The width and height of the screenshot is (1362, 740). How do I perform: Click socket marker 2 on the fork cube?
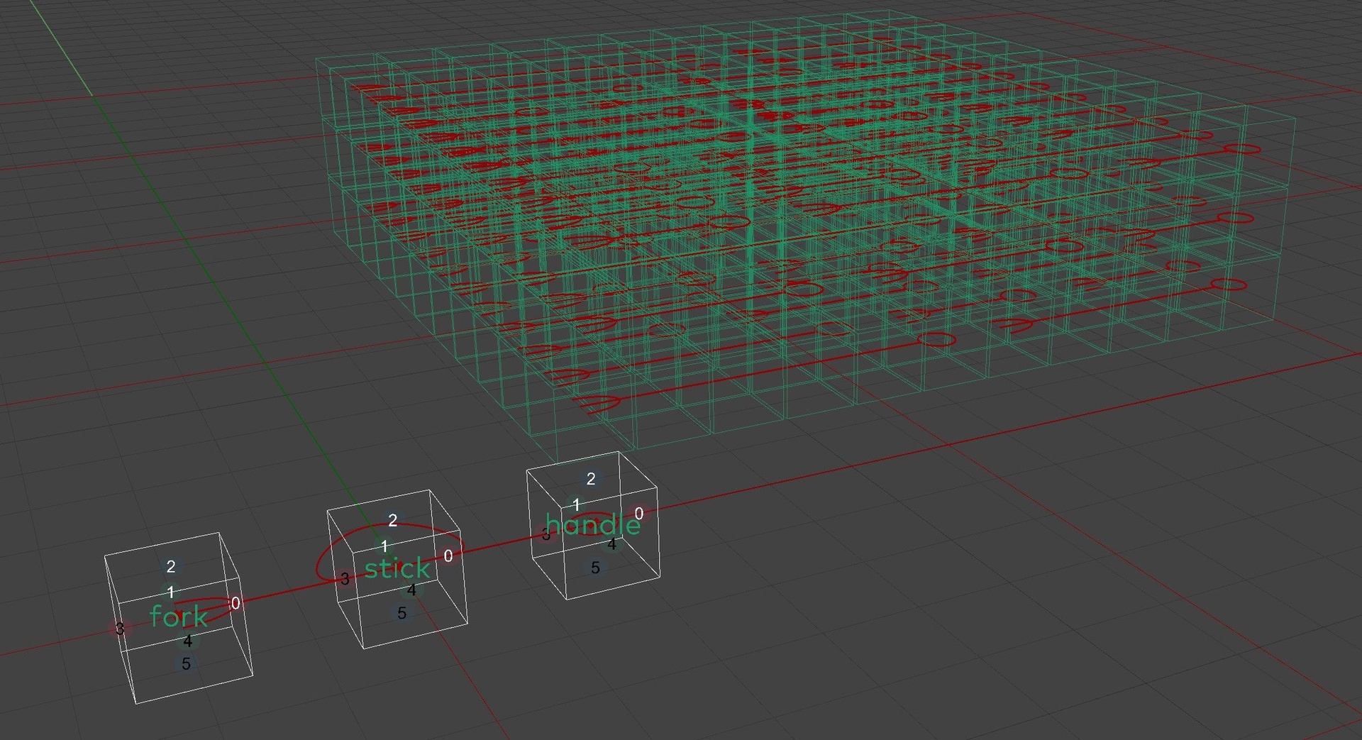171,566
